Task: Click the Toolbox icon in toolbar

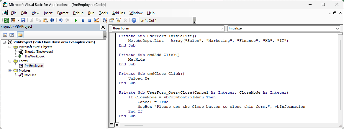Action: 125,21
